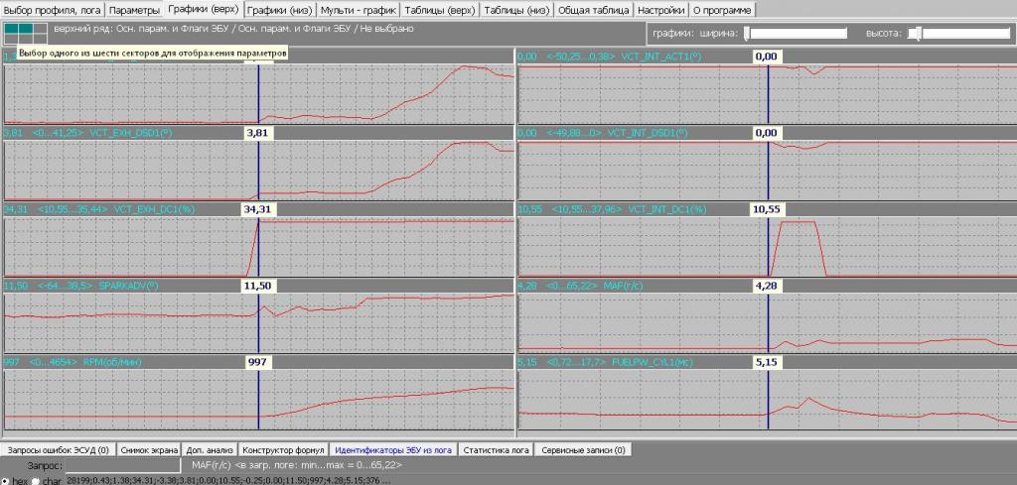Click the 4,28 cursor value label
Viewport: 1017px width, 485px height.
tap(768, 286)
